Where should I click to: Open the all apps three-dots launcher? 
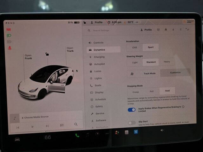(x=107, y=134)
